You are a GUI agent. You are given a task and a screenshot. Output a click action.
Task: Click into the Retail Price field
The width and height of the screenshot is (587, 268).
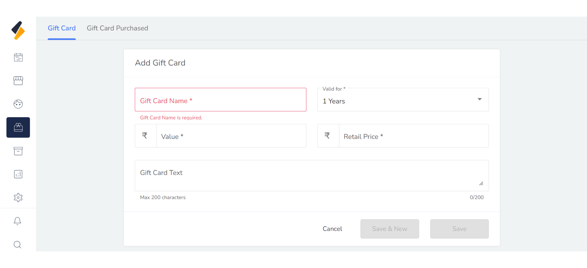pyautogui.click(x=413, y=136)
